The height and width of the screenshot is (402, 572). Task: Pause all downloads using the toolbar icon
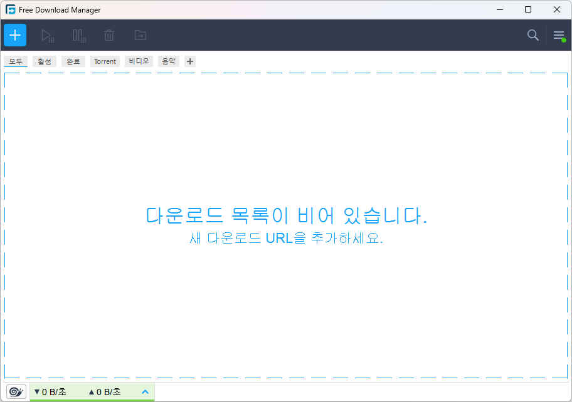coord(79,36)
